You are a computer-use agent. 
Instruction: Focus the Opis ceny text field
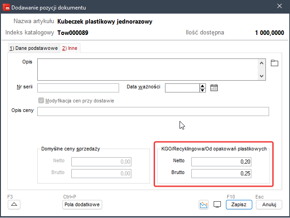point(153,112)
